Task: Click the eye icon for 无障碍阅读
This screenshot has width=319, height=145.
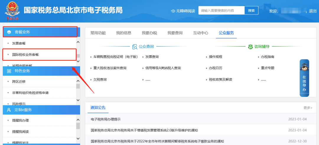Action: (x=173, y=11)
